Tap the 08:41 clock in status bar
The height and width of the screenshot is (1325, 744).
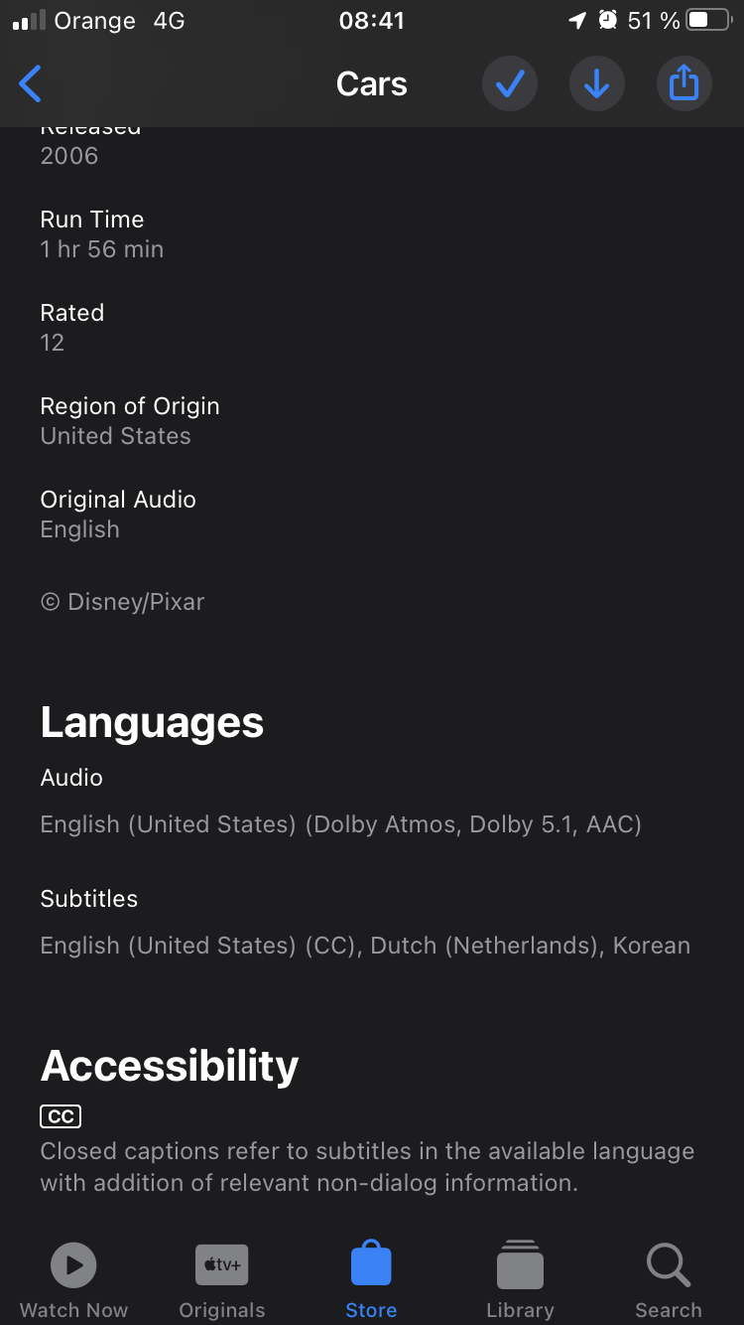tap(372, 21)
